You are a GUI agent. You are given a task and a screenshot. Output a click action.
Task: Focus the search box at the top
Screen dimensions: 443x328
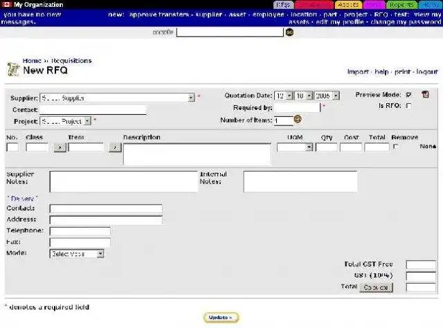[230, 32]
